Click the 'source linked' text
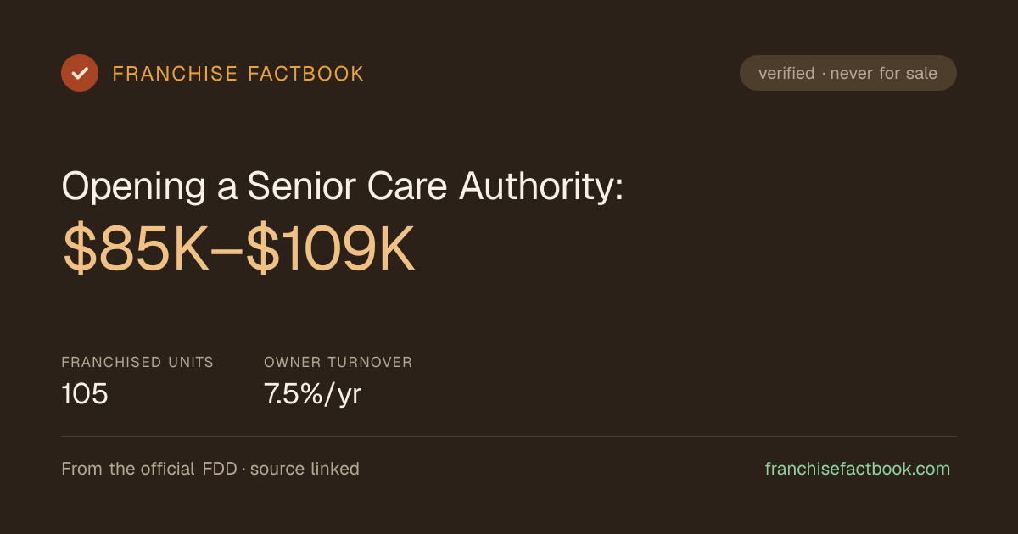 [x=305, y=469]
